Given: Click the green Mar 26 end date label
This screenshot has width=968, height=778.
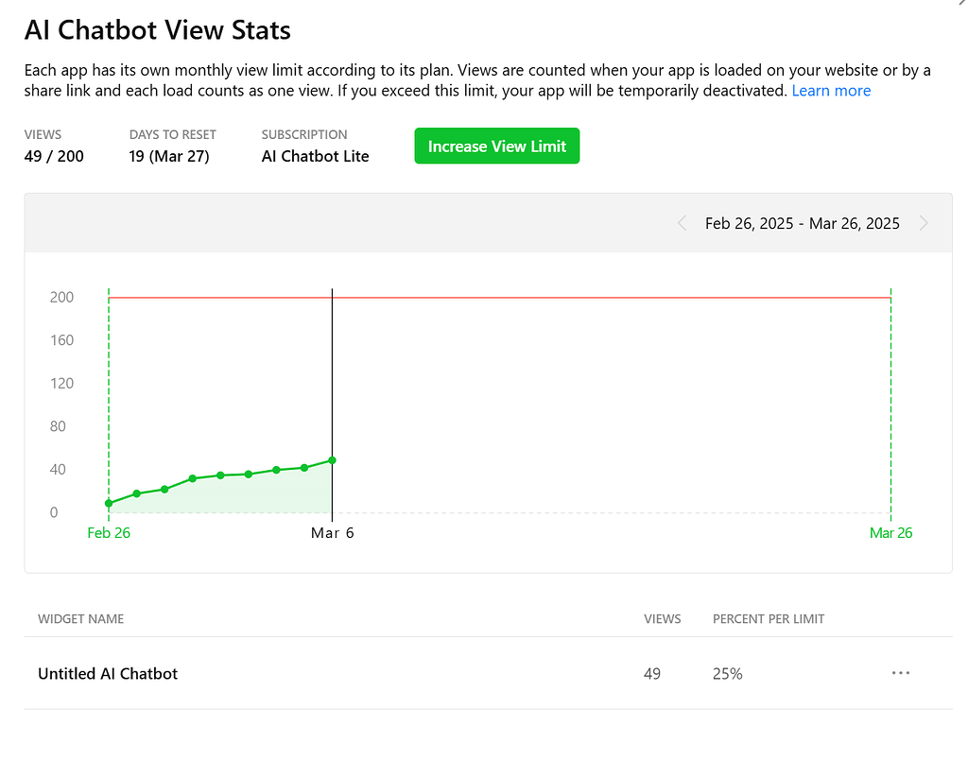Looking at the screenshot, I should [890, 533].
